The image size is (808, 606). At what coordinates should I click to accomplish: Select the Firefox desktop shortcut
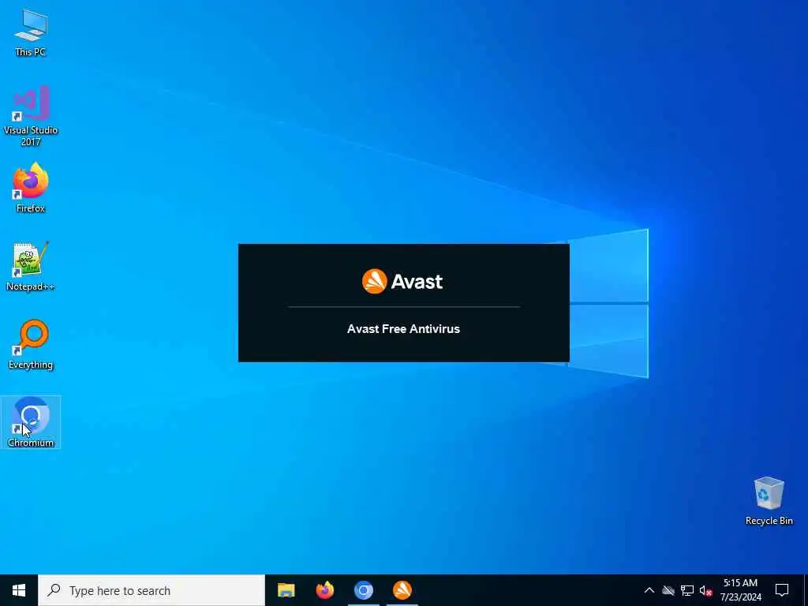[x=31, y=188]
